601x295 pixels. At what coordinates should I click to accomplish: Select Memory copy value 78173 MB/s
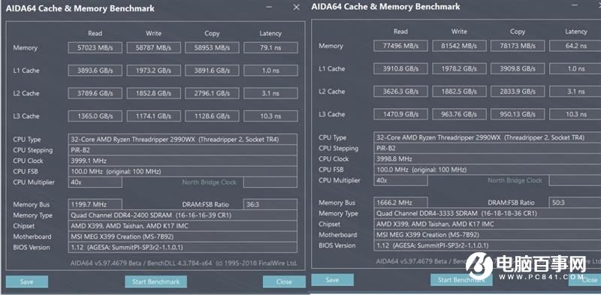click(x=518, y=46)
